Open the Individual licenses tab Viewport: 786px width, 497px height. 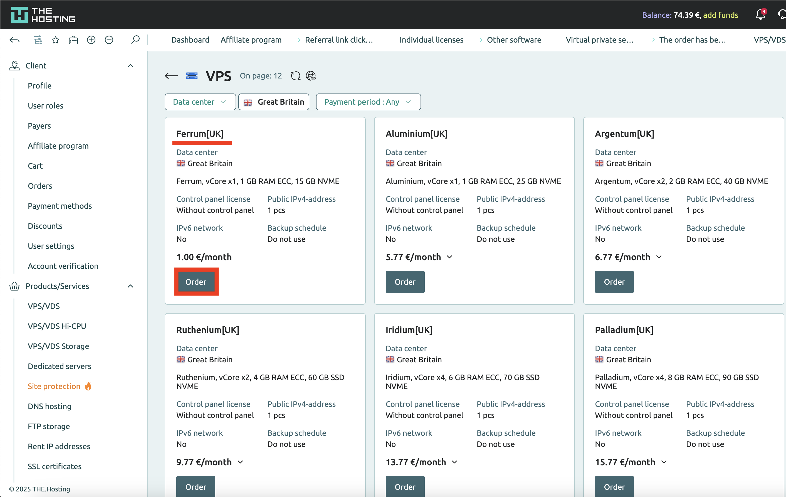(431, 40)
